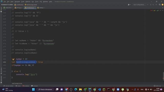The width and height of the screenshot is (164, 92).
Task: Open the Task View taskbar icon
Action: tap(57, 89)
